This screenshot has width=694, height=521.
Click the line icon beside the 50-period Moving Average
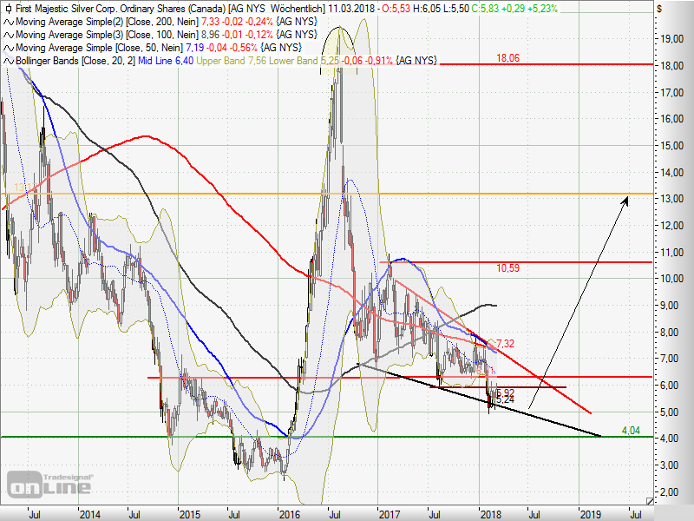pyautogui.click(x=9, y=48)
